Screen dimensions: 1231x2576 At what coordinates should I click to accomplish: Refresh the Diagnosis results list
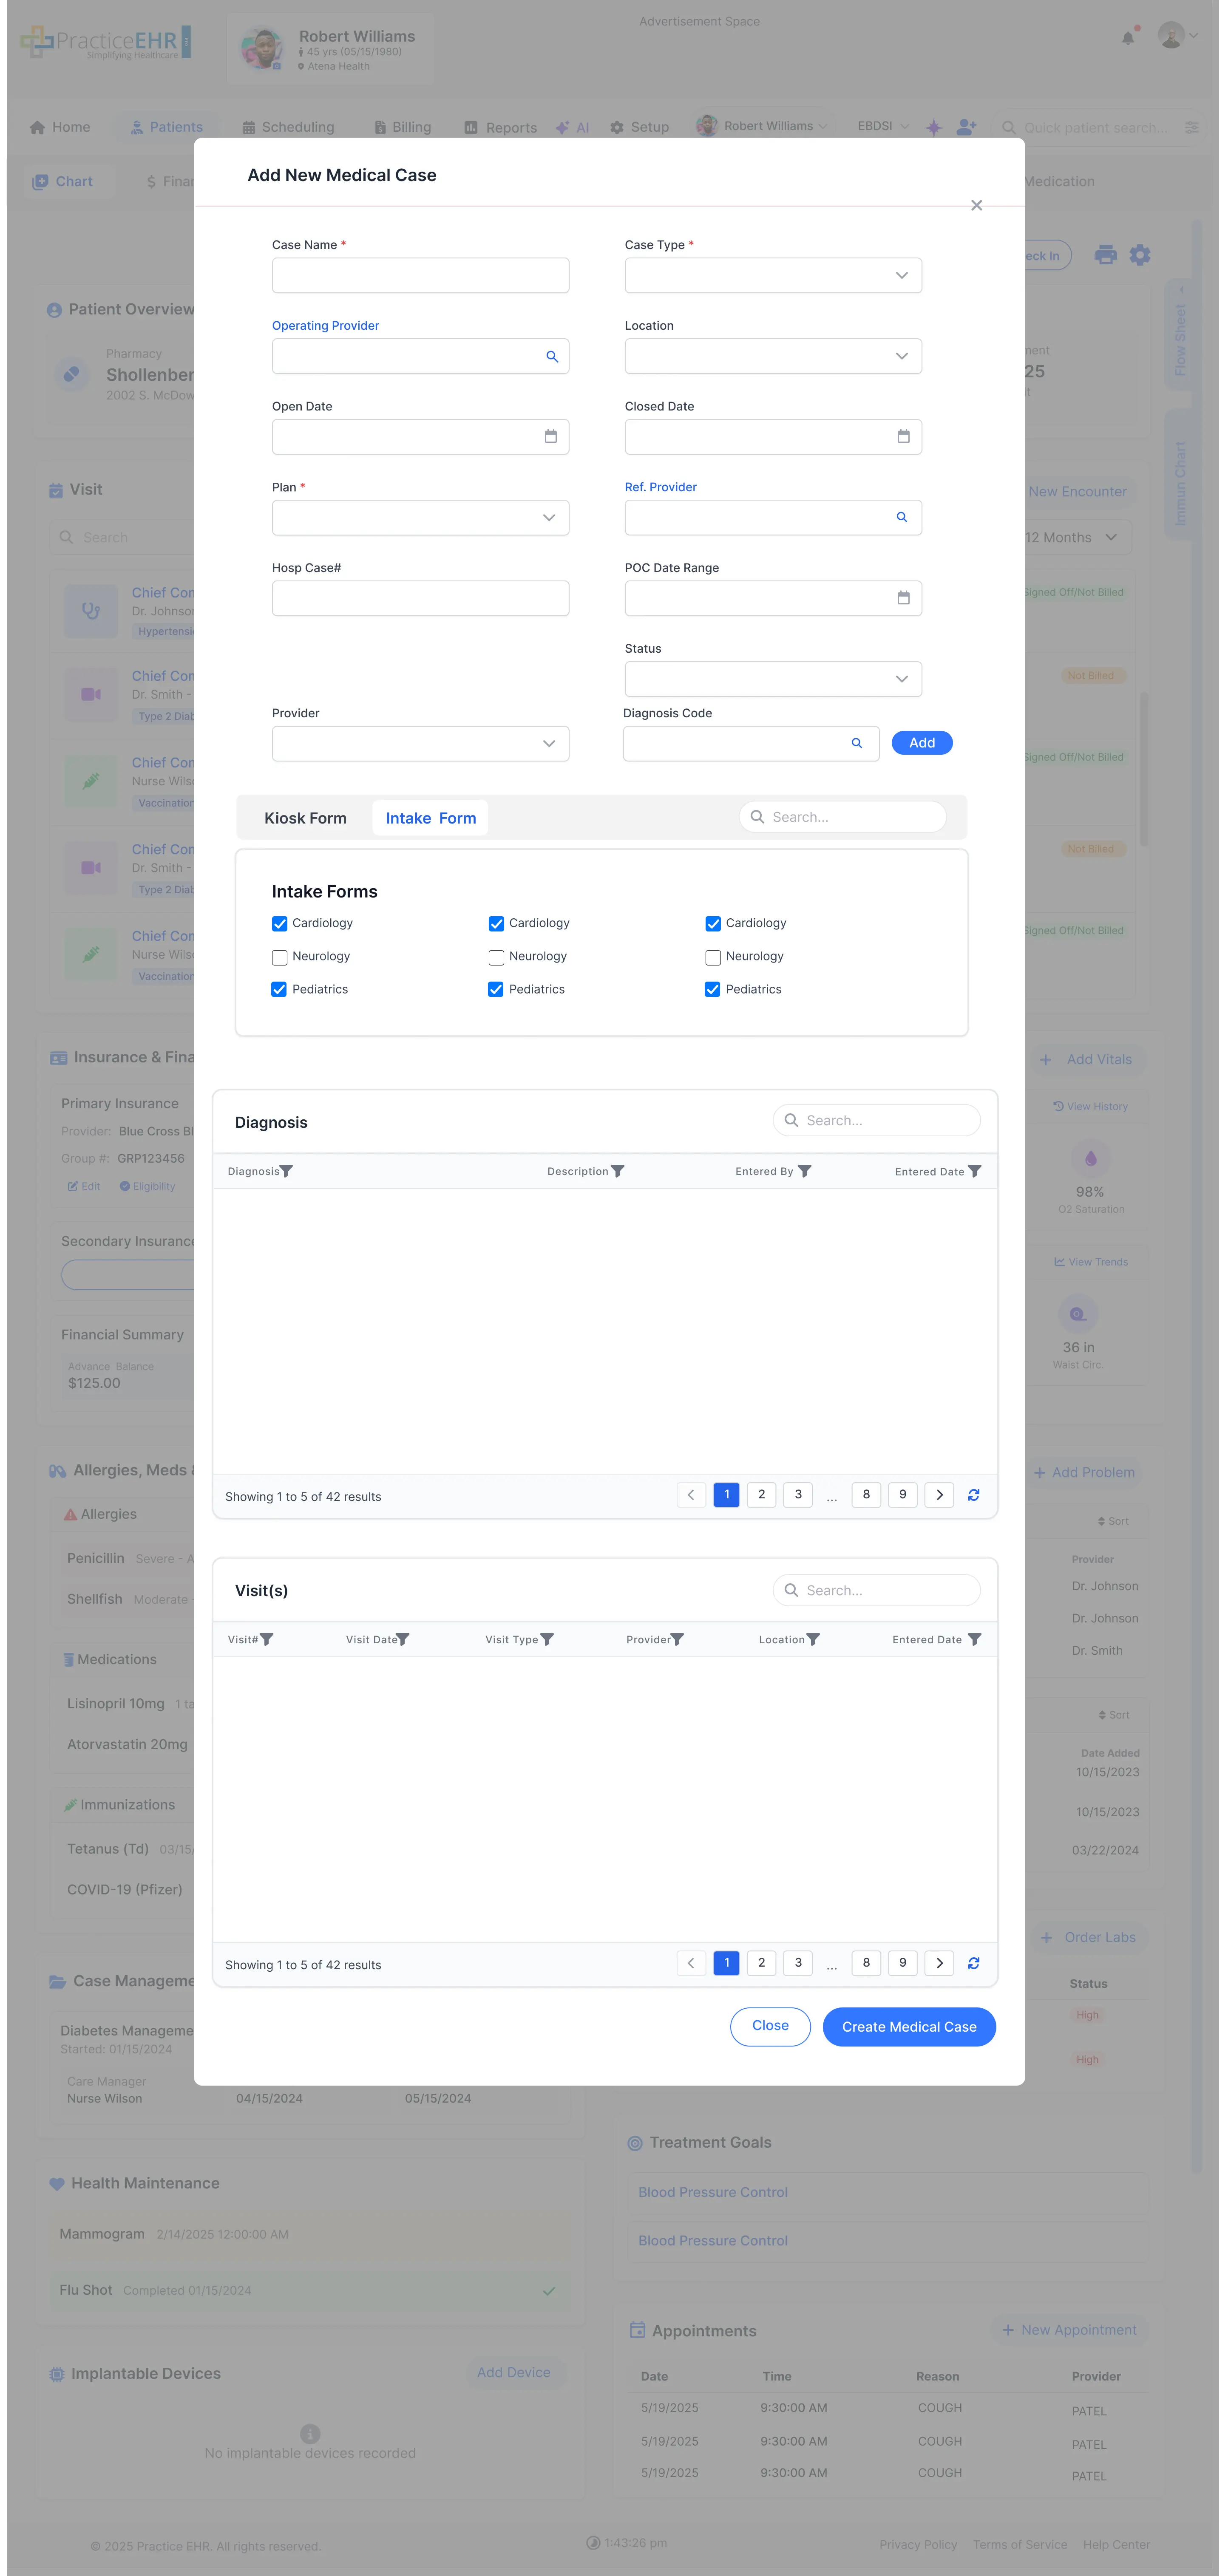(x=973, y=1494)
